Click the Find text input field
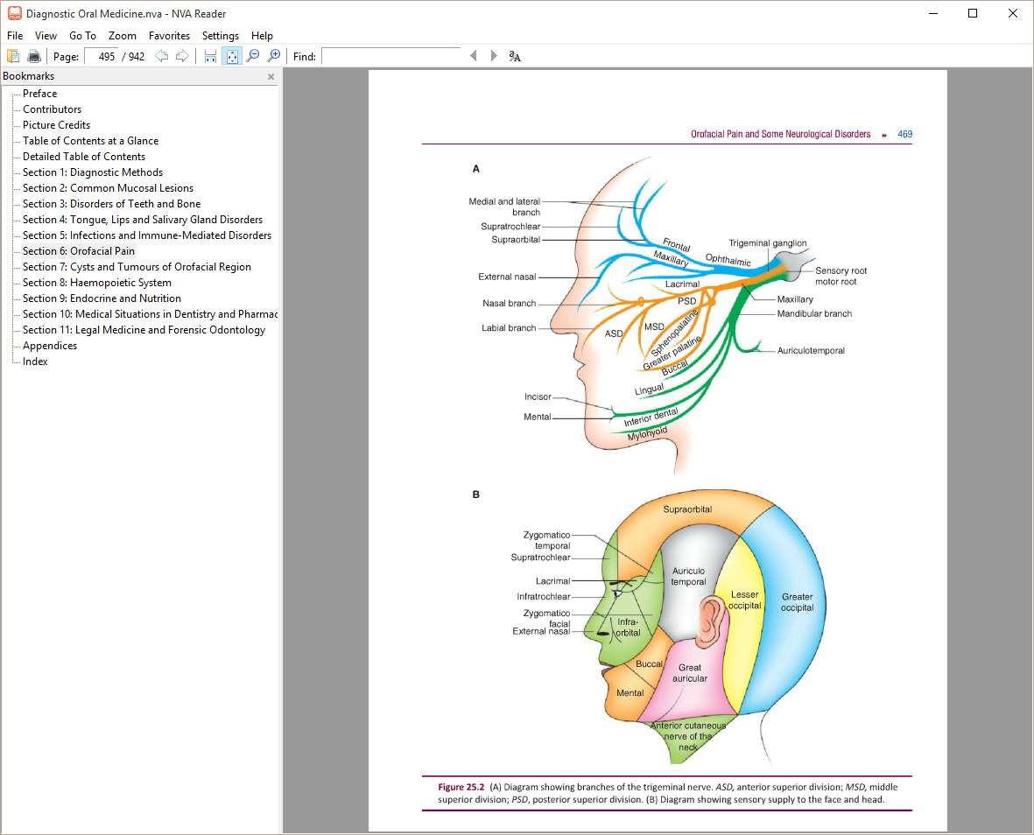 [390, 56]
